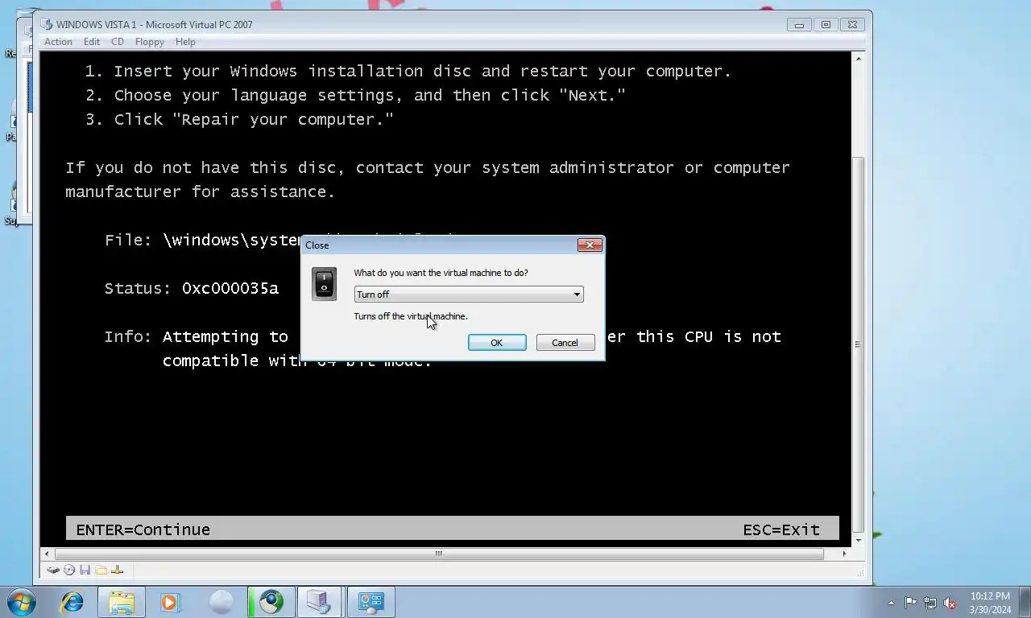Click the floppy disk icon in status bar
This screenshot has width=1031, height=618.
[85, 570]
